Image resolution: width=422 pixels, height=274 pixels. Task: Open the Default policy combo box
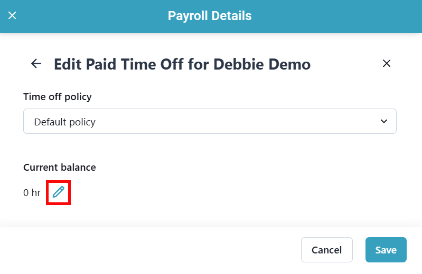[x=210, y=122]
